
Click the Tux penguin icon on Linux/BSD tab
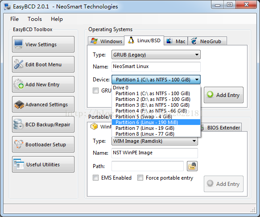(131, 40)
